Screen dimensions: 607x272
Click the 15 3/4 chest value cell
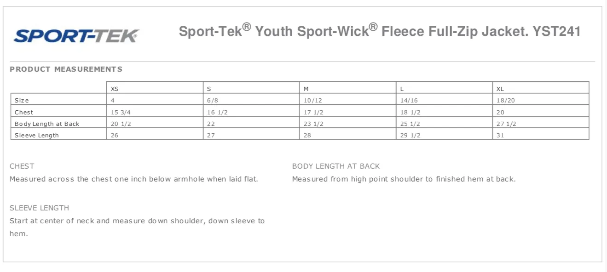155,111
